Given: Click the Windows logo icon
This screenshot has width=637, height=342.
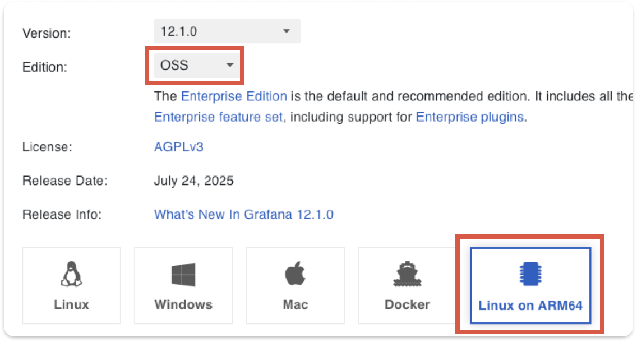Looking at the screenshot, I should coord(183,275).
